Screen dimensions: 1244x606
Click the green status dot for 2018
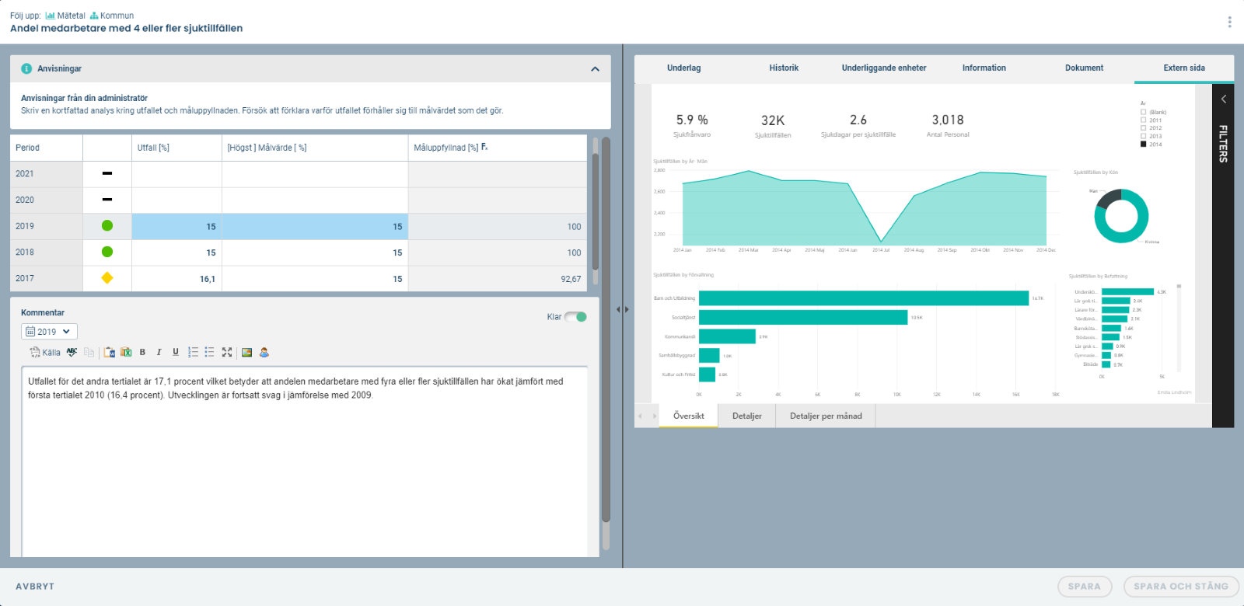point(107,252)
